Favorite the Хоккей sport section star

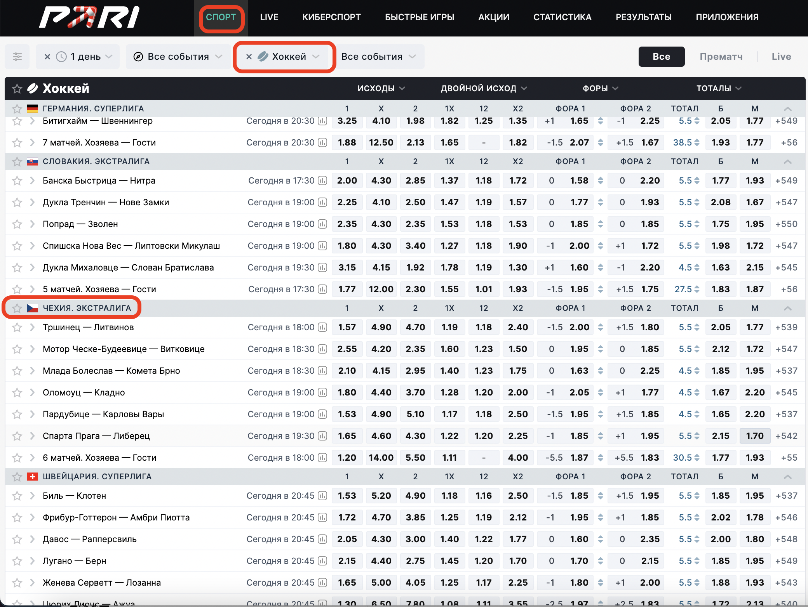point(17,88)
